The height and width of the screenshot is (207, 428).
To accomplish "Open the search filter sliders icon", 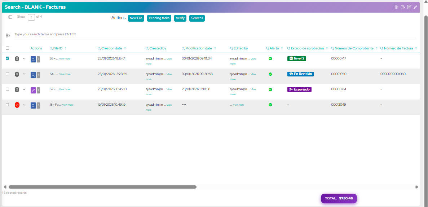I will [8, 35].
